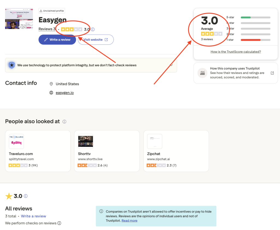Click Zipchat star rating 2.3 (7)
Viewport: 280px width, 230px height.
[156, 166]
